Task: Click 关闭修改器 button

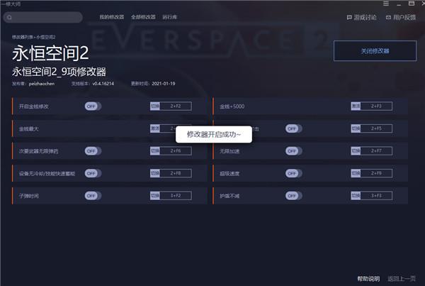Action: 375,51
